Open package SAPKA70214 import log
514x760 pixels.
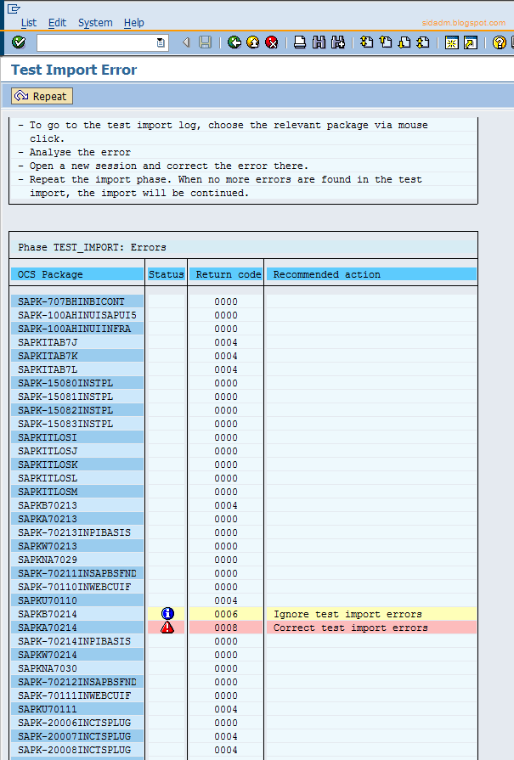tap(48, 628)
